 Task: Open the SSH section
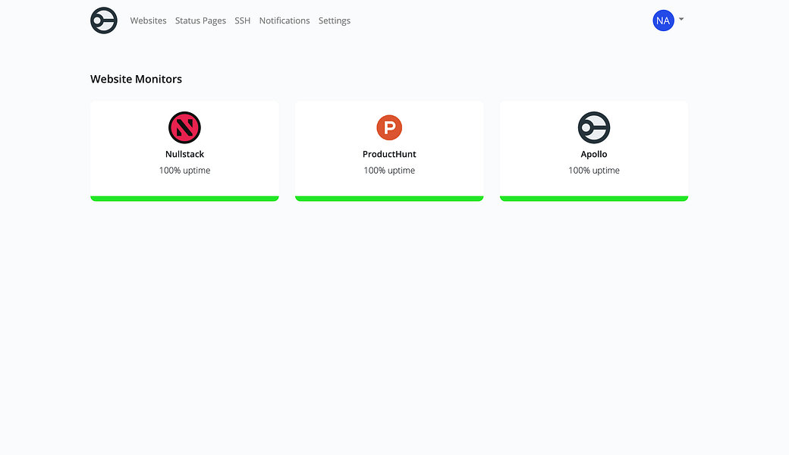[243, 20]
